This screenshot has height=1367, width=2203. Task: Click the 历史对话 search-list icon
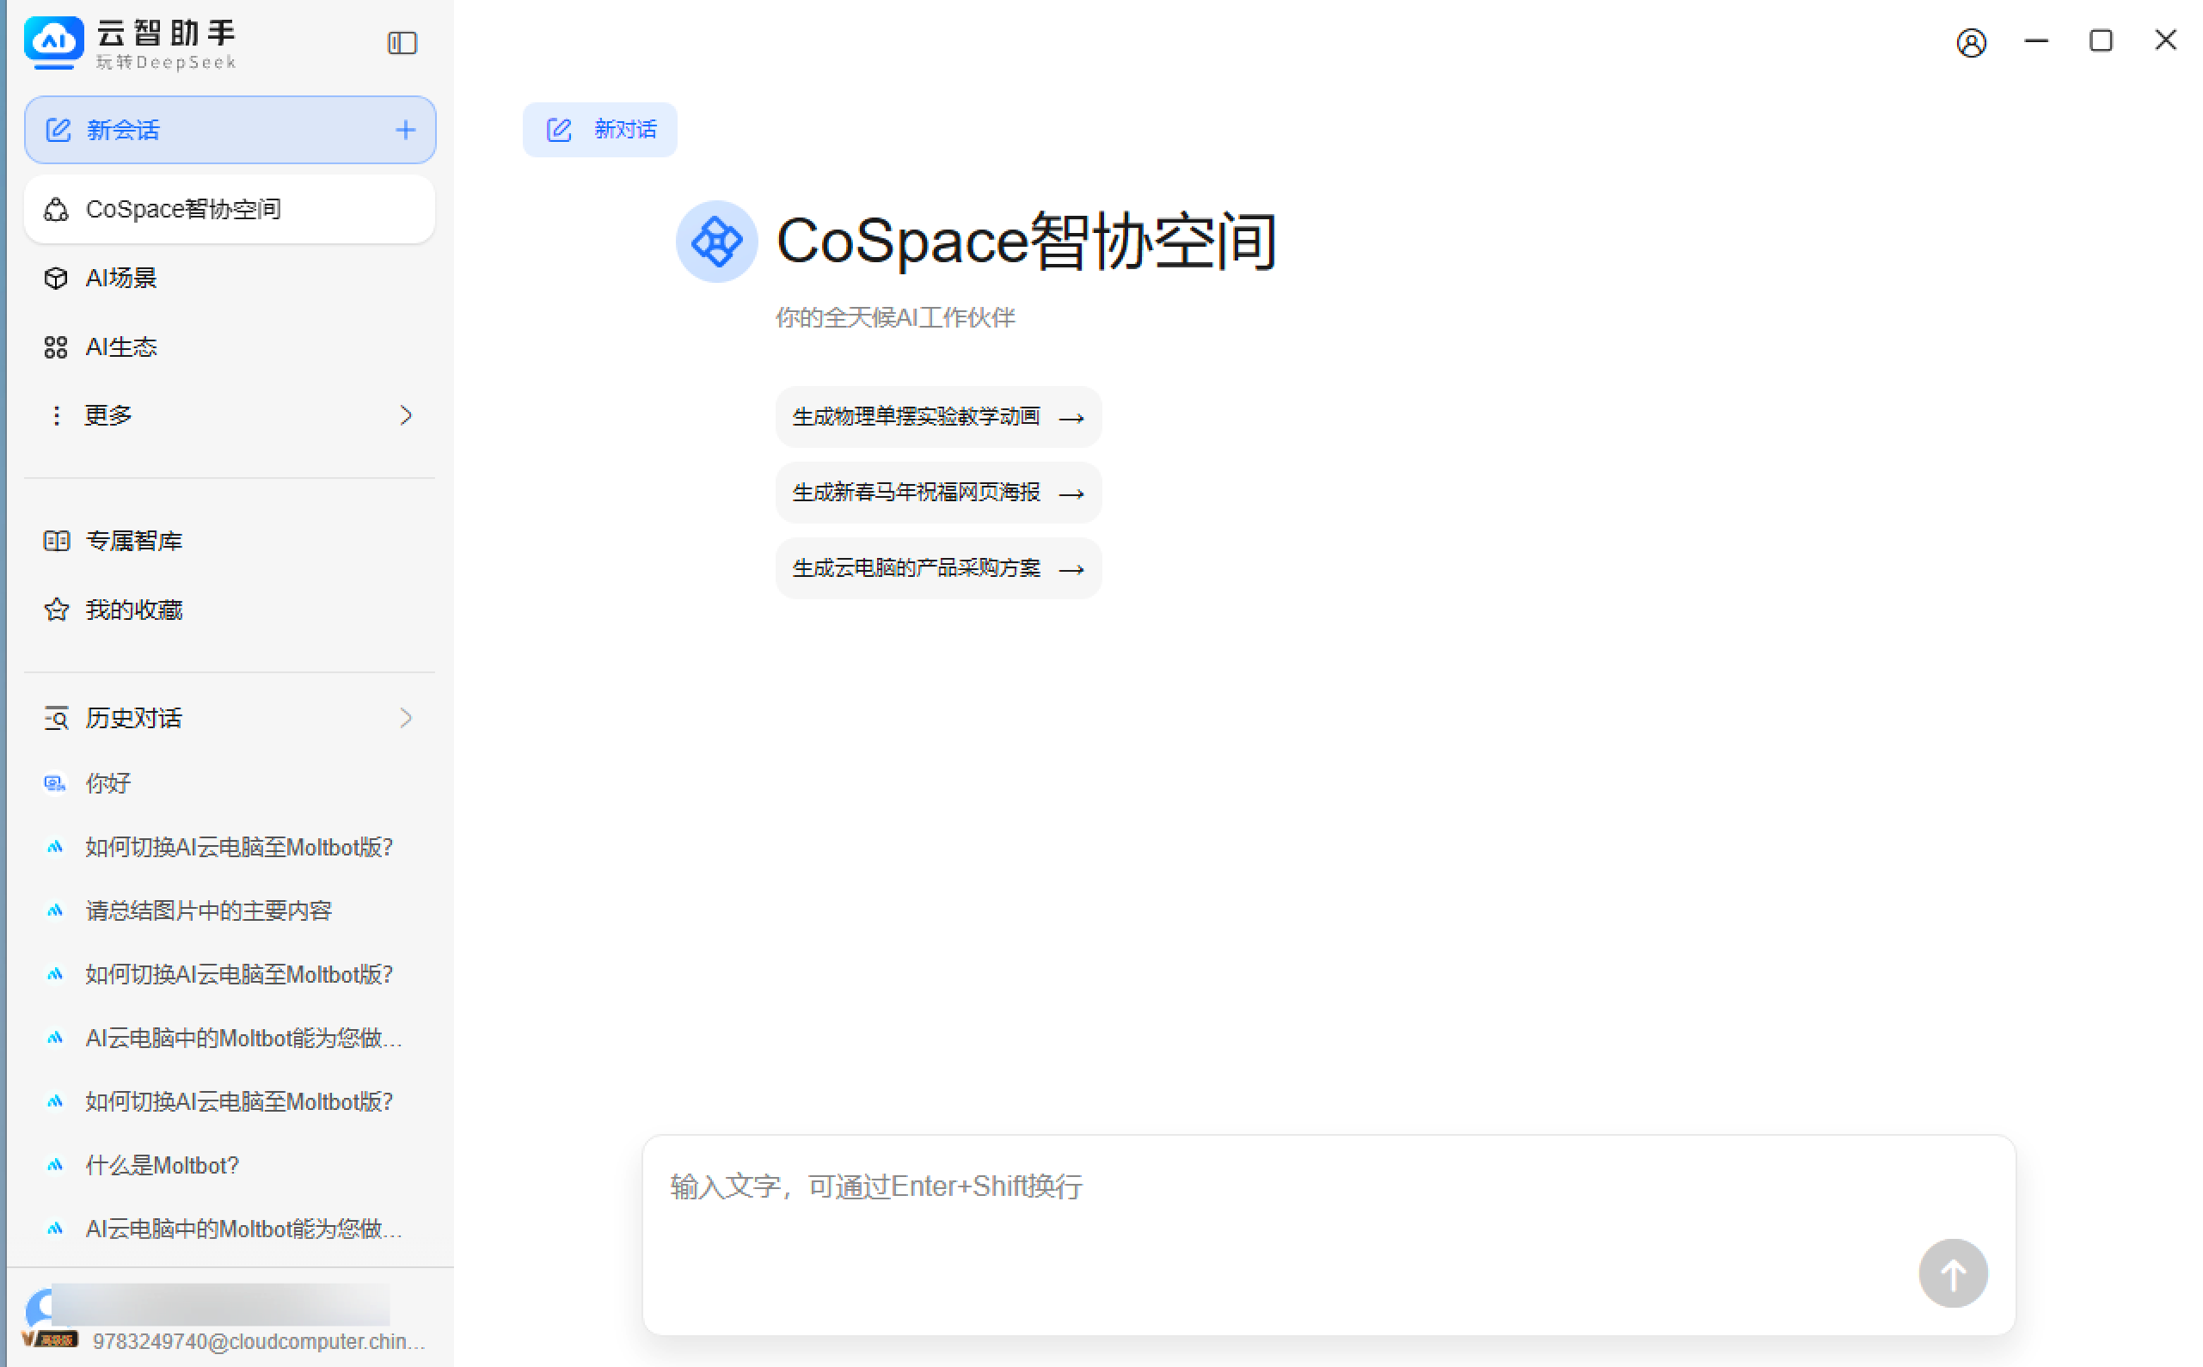pos(56,719)
